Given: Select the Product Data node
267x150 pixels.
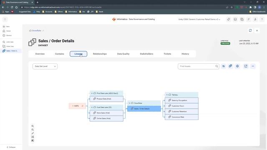Looking at the screenshot, I should [x=106, y=99].
